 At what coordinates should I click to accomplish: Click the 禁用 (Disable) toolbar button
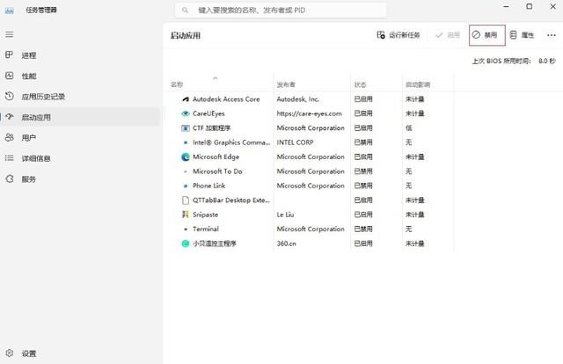[x=486, y=35]
